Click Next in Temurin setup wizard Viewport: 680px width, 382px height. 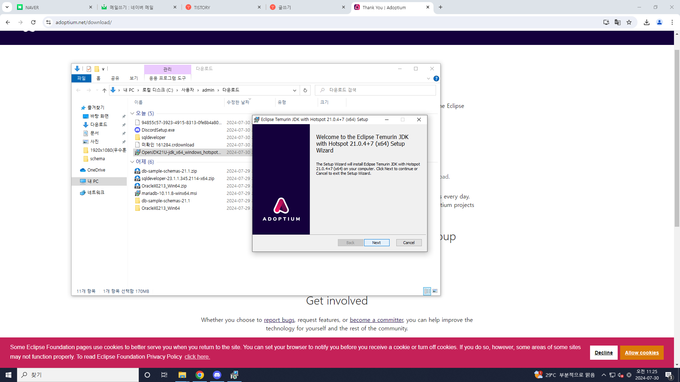click(x=376, y=243)
